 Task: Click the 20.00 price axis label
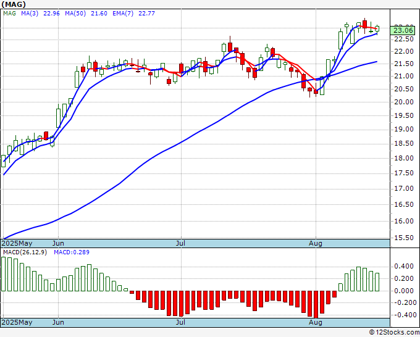[404, 102]
